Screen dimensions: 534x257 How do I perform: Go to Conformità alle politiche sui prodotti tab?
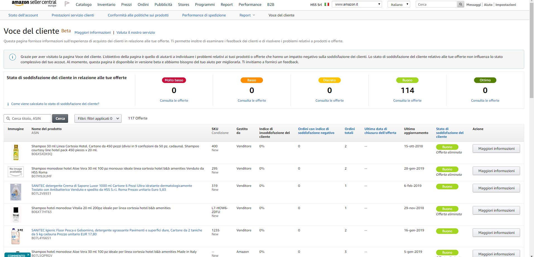pyautogui.click(x=138, y=15)
